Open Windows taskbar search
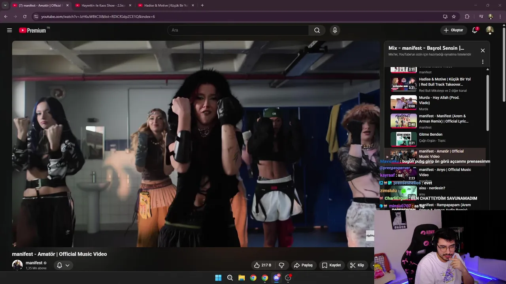 (230, 278)
